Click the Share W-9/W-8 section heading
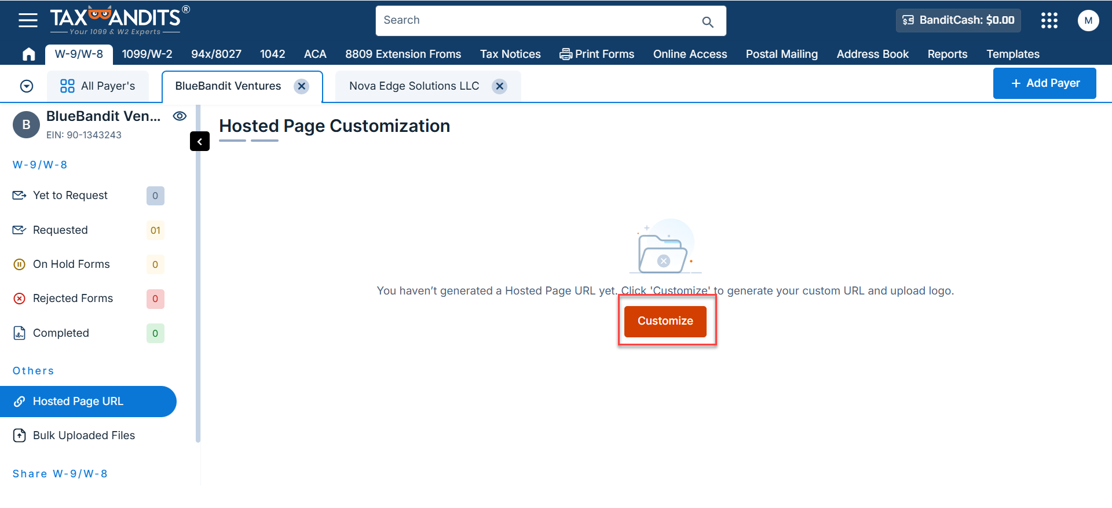Image resolution: width=1112 pixels, height=508 pixels. (60, 474)
